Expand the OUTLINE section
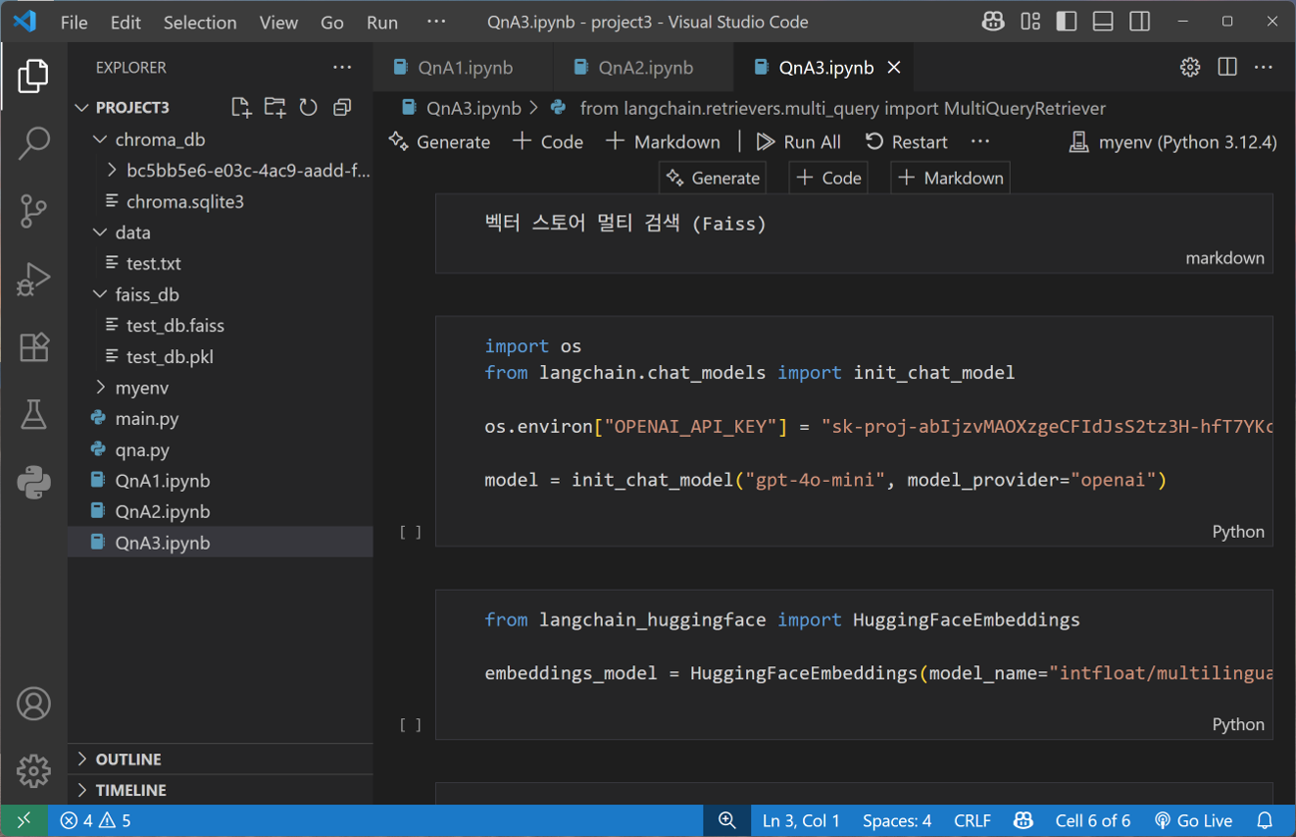Screen dimensions: 1296x837 [220, 759]
